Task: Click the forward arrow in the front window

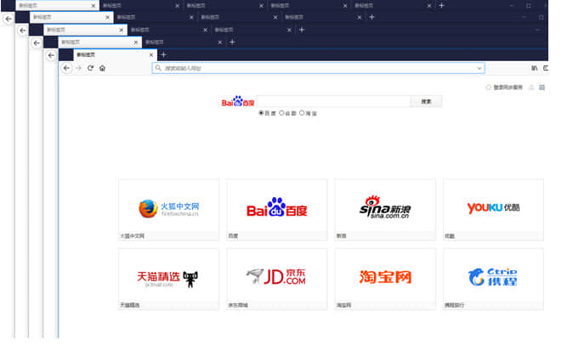Action: pyautogui.click(x=78, y=68)
